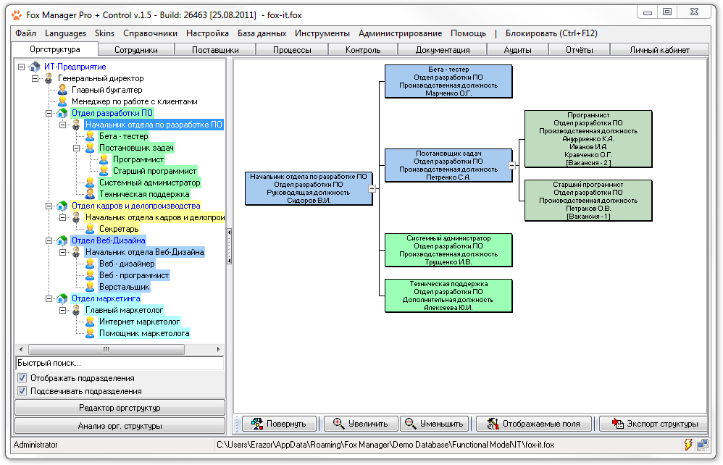Click the Увеличить zoom in button
The width and height of the screenshot is (723, 465).
point(361,424)
